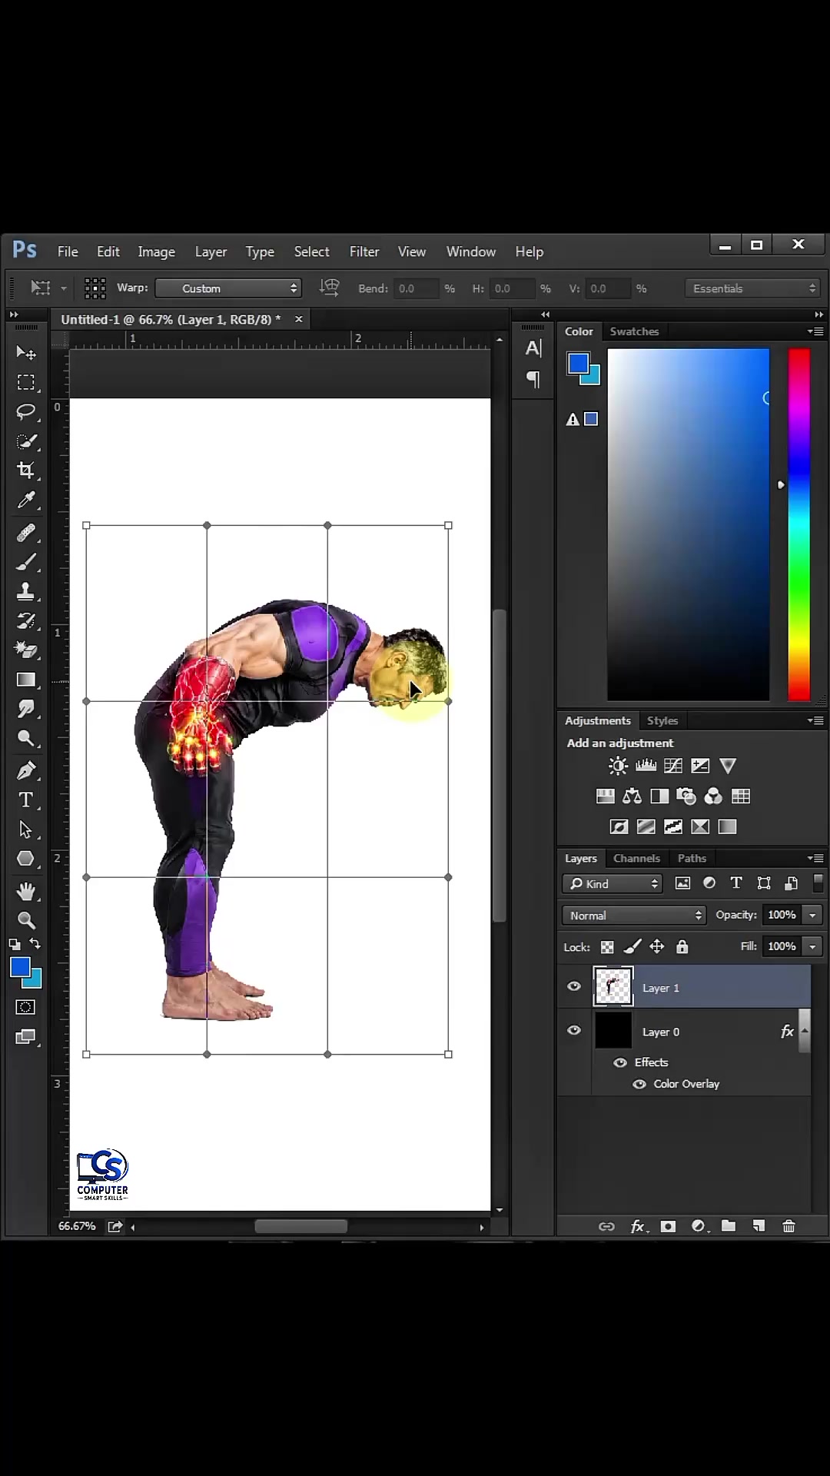
Task: Toggle lock position
Action: [657, 947]
